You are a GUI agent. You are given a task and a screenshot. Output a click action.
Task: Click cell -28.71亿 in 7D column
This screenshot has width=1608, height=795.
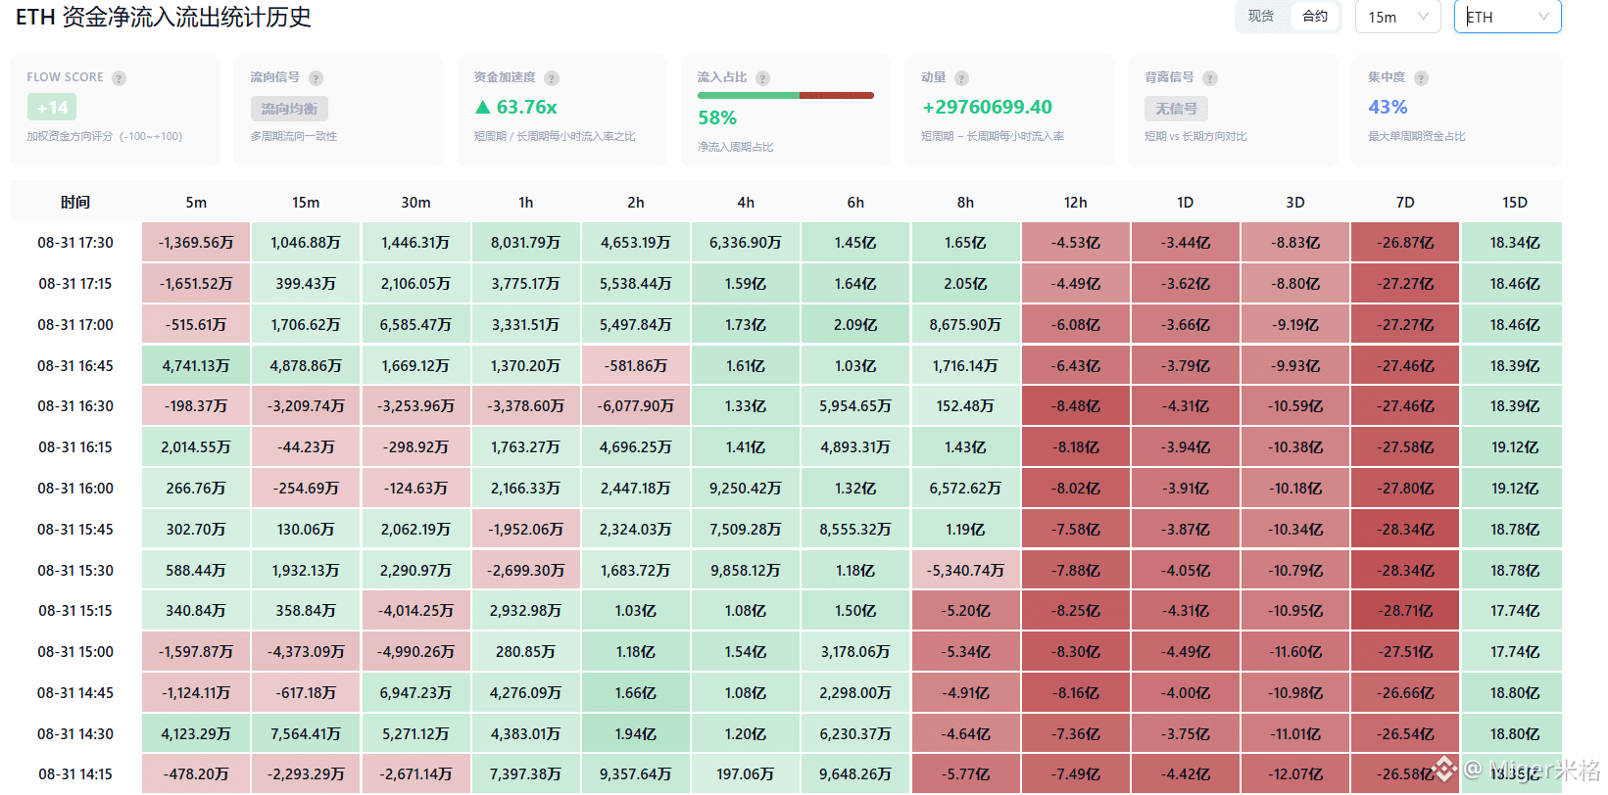click(1405, 610)
